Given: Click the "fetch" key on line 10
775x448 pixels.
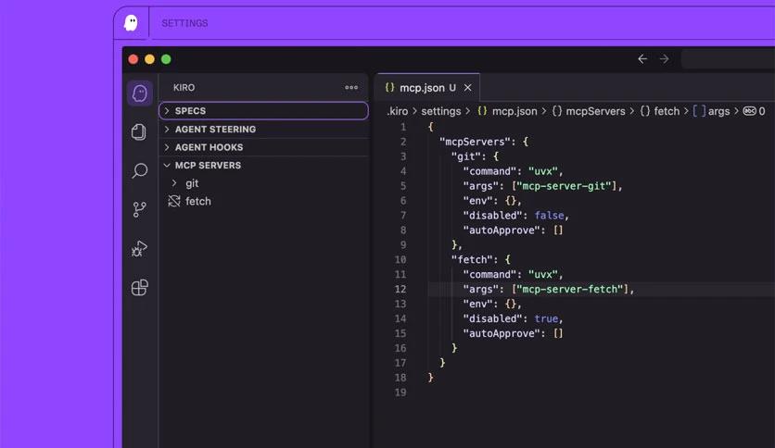Looking at the screenshot, I should [472, 259].
